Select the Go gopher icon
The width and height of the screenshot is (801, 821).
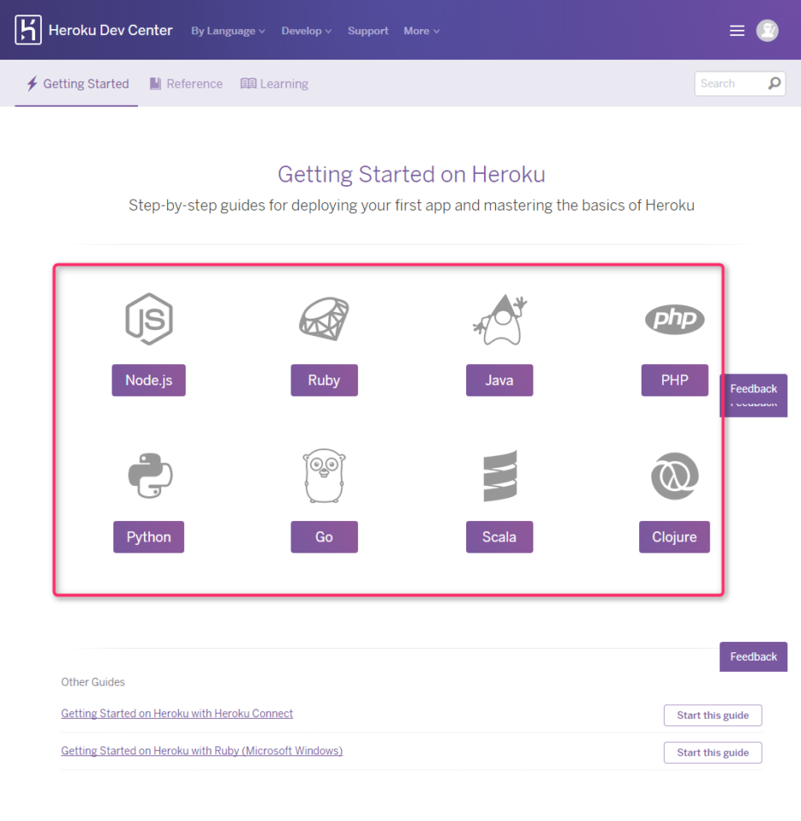[324, 475]
